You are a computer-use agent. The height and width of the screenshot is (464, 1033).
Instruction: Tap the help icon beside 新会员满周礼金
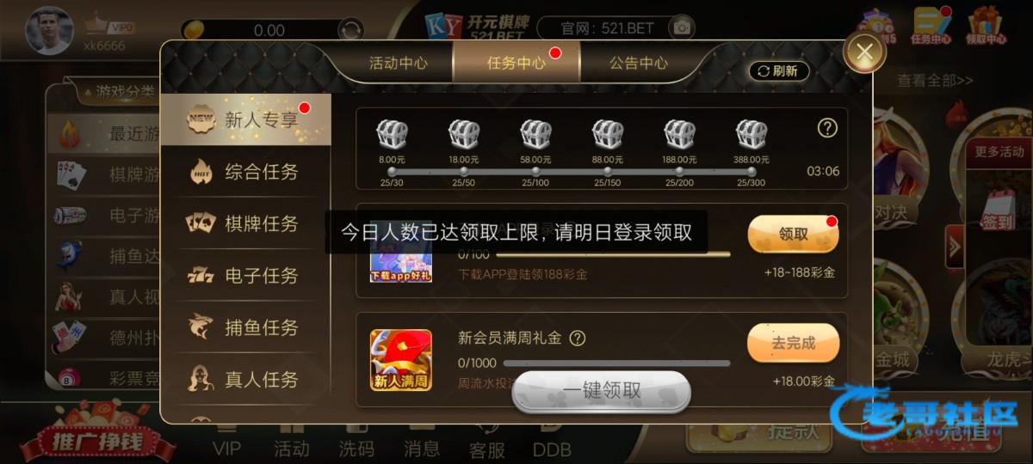(x=578, y=338)
